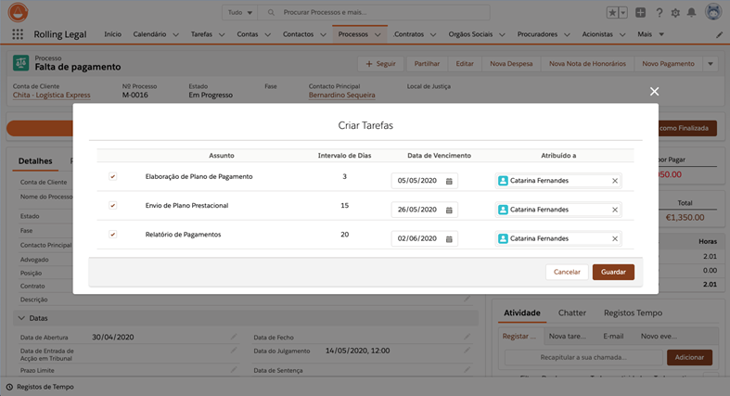Image resolution: width=730 pixels, height=396 pixels.
Task: Go to the Início tab
Action: pyautogui.click(x=112, y=34)
